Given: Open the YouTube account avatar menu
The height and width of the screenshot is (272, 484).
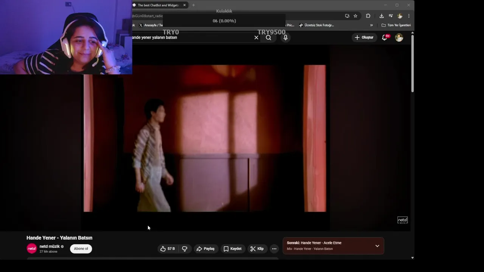Looking at the screenshot, I should [399, 37].
